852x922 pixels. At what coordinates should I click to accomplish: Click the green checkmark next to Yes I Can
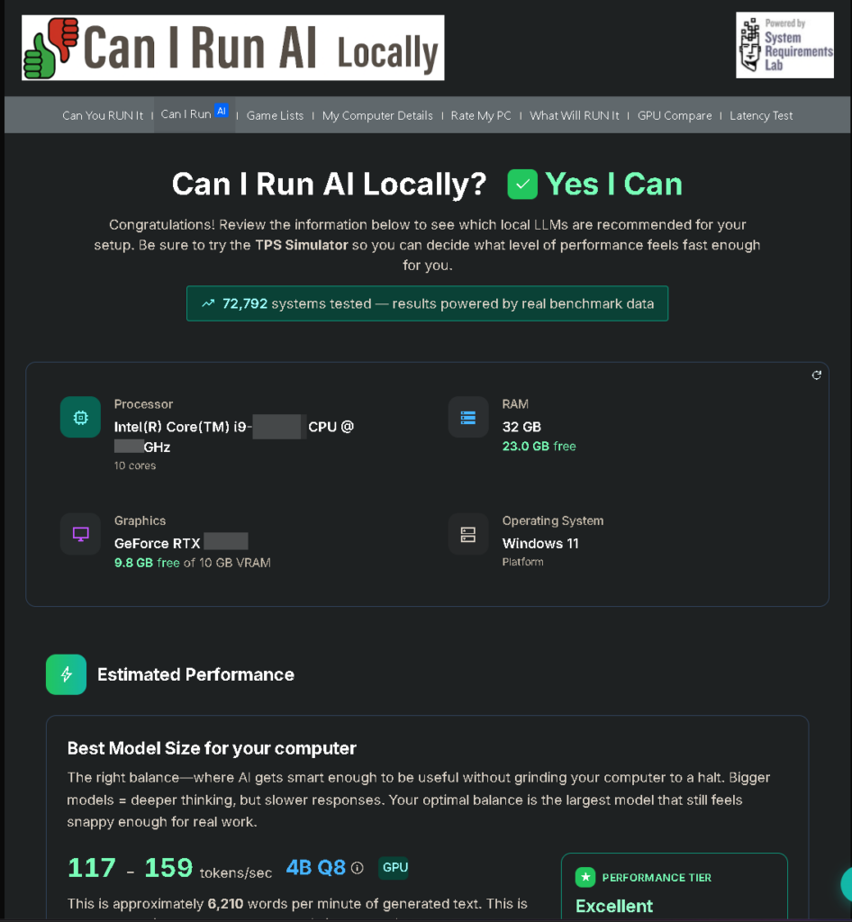[522, 185]
